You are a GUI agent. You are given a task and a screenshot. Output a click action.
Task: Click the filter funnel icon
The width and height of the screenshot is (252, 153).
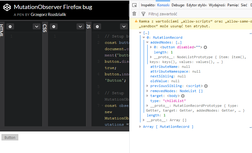point(143,14)
